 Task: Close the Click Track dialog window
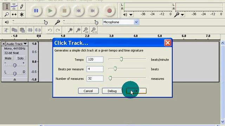[168, 43]
